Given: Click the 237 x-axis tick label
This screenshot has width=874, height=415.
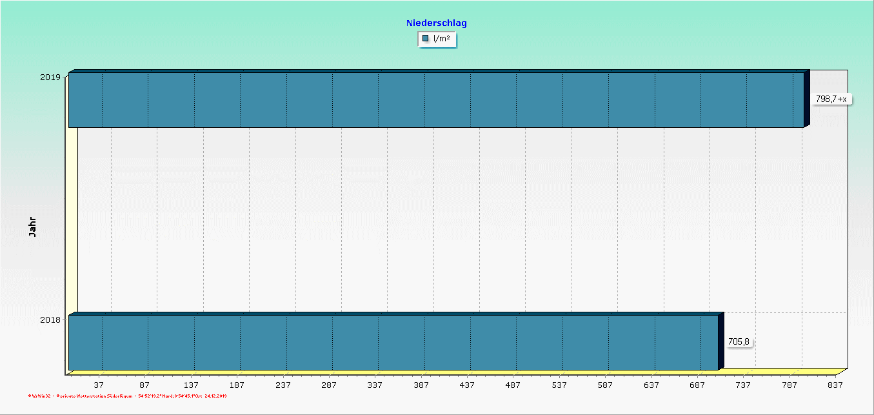Looking at the screenshot, I should click(x=283, y=385).
